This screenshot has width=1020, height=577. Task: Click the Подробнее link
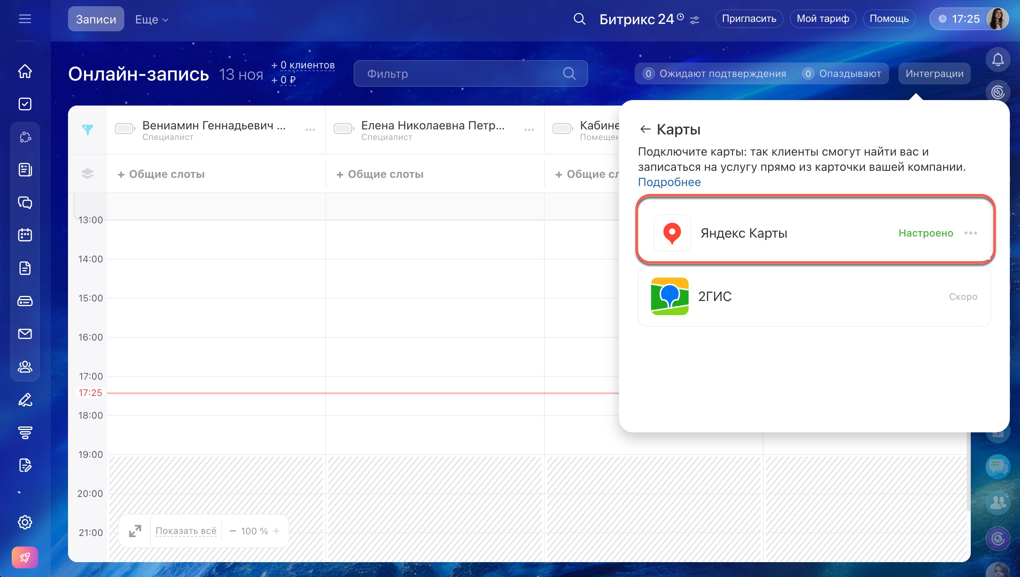[669, 182]
